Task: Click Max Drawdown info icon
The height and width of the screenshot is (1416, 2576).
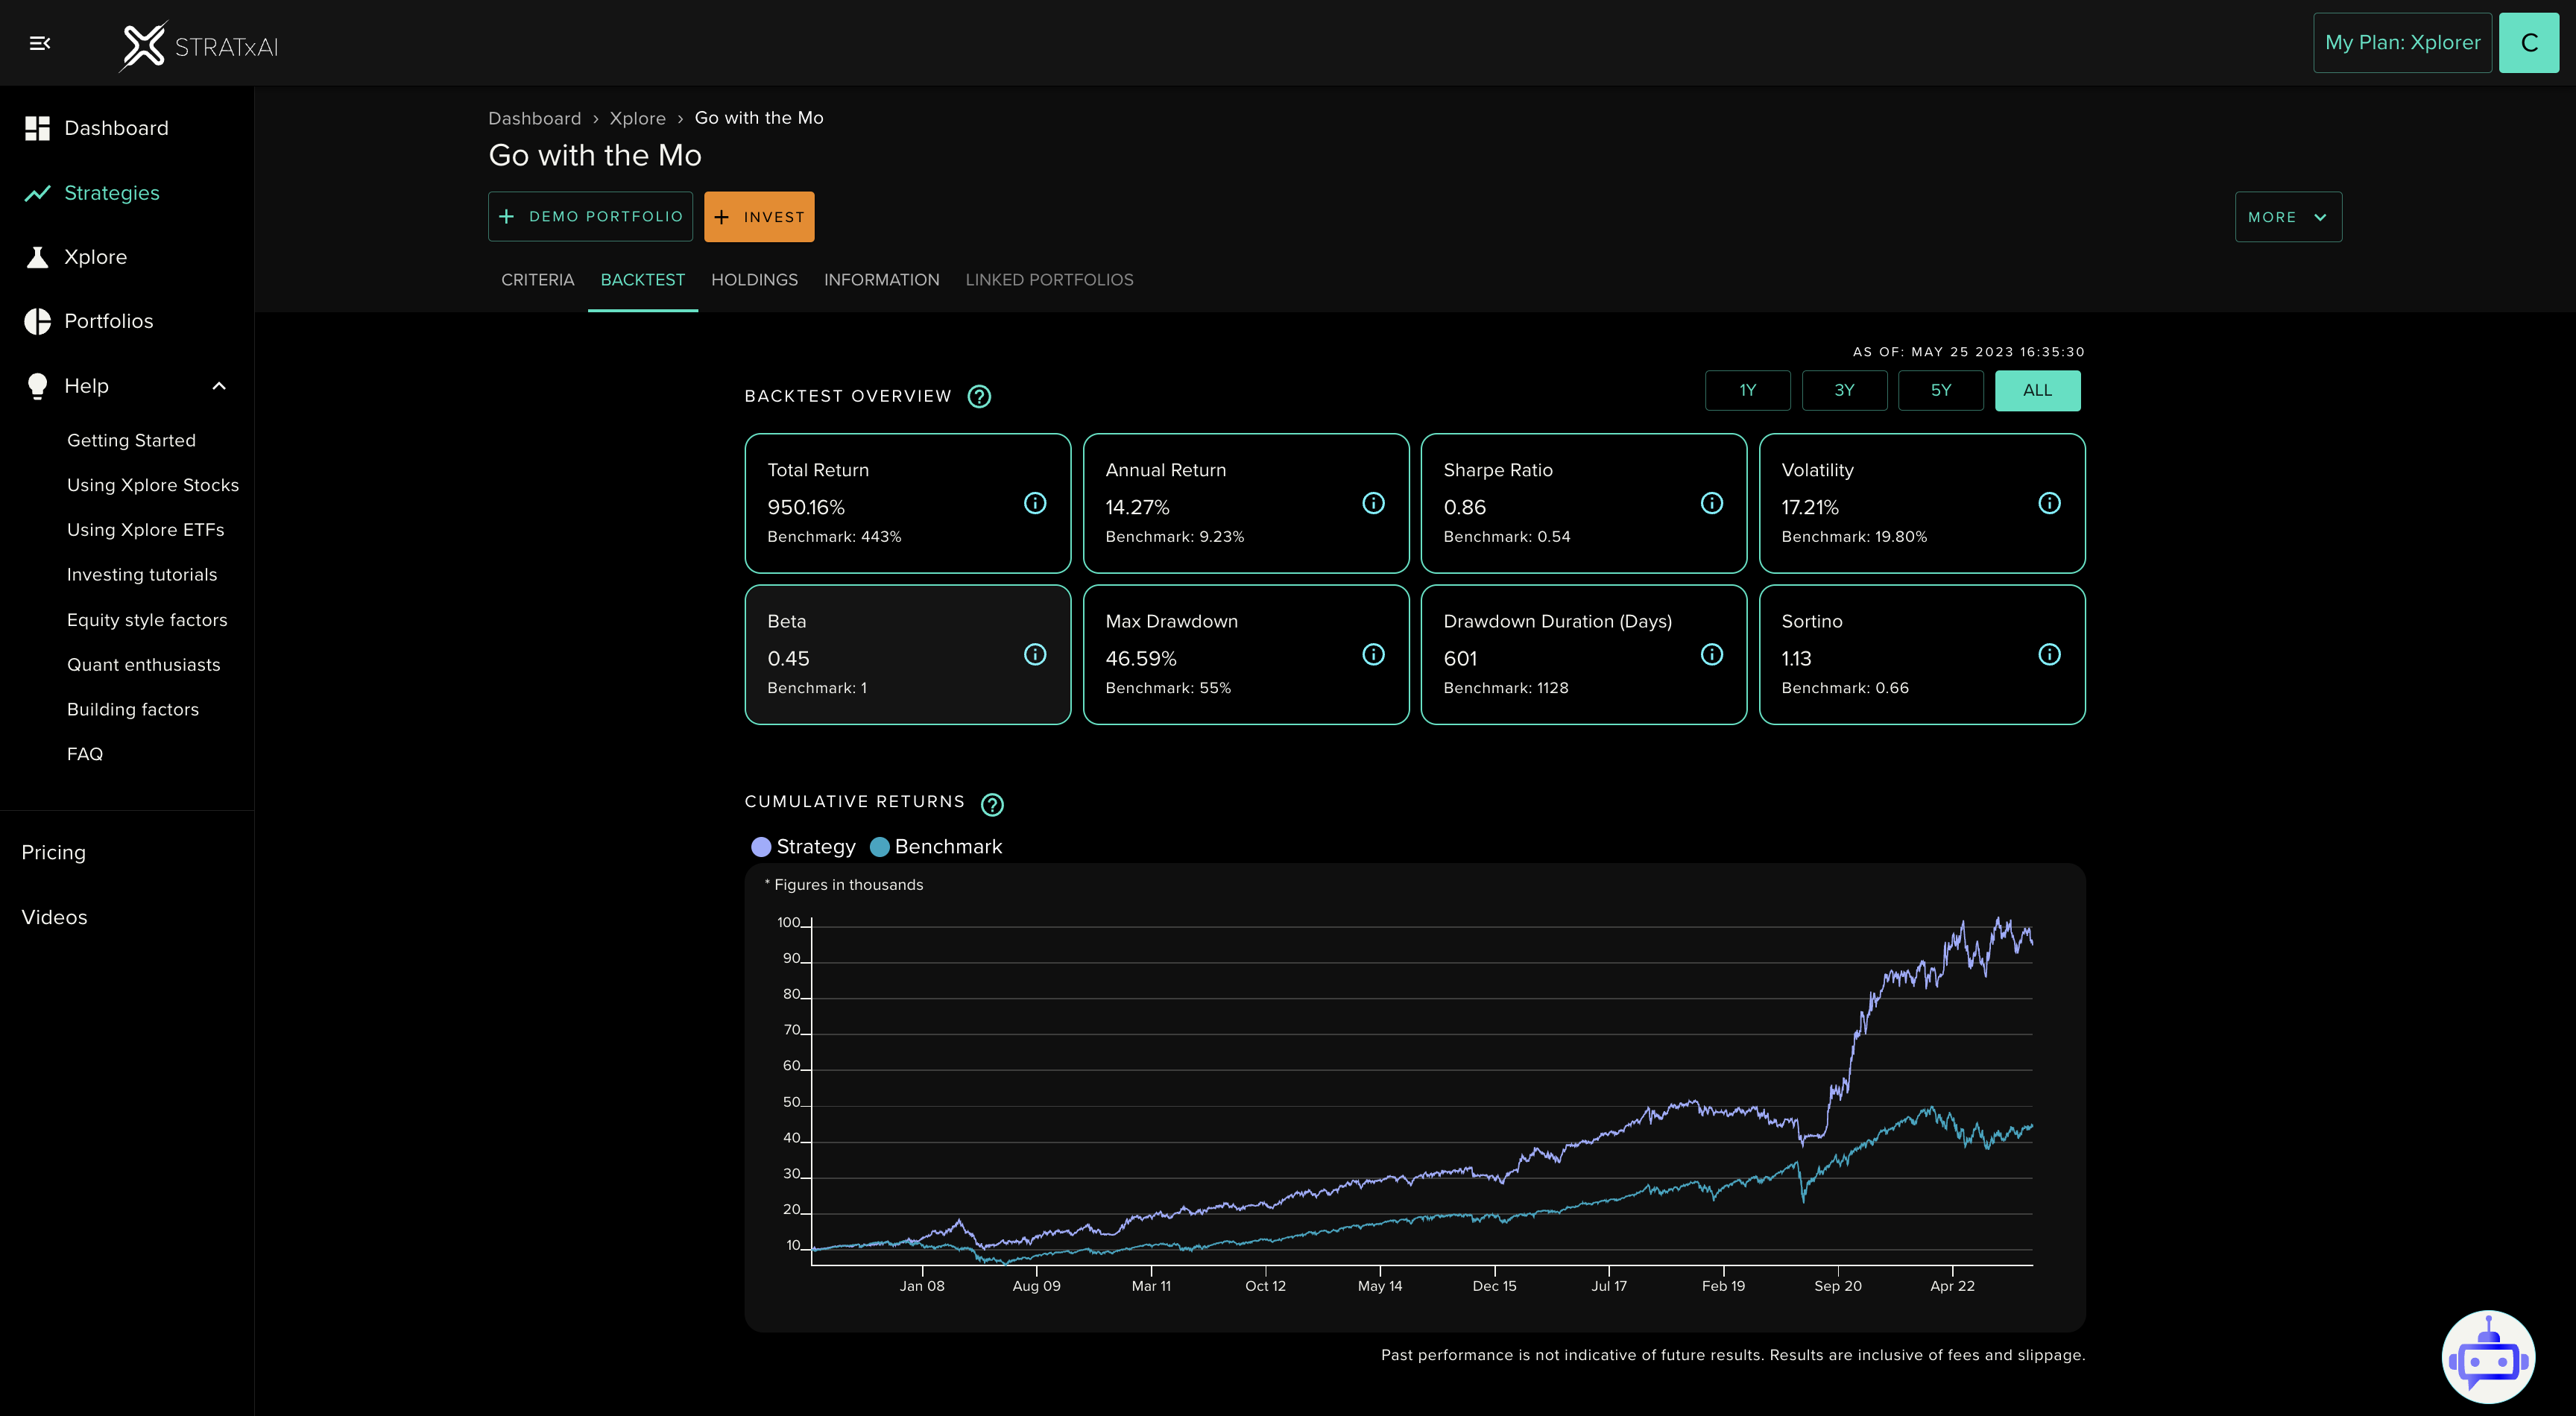Action: (x=1373, y=654)
